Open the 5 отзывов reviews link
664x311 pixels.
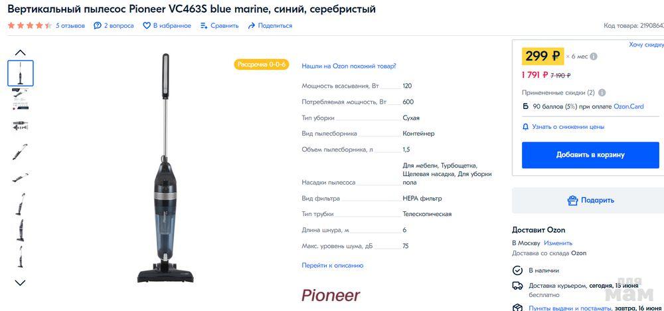tap(70, 26)
